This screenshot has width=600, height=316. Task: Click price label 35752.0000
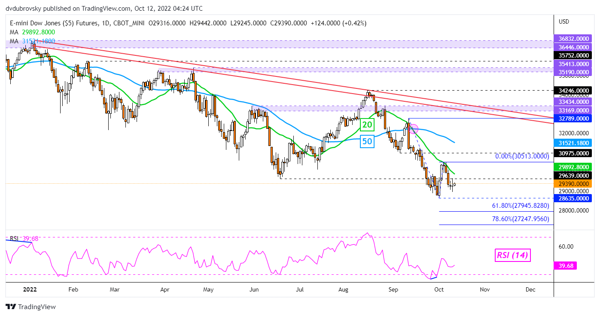pyautogui.click(x=573, y=55)
